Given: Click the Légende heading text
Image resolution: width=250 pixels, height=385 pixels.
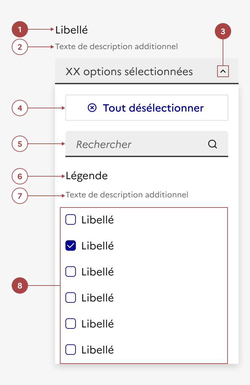Looking at the screenshot, I should 87,176.
